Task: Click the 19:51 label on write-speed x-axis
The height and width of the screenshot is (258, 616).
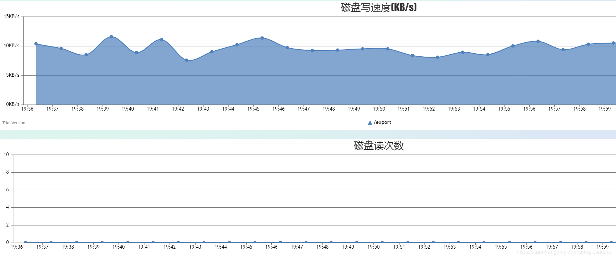Action: pyautogui.click(x=404, y=109)
